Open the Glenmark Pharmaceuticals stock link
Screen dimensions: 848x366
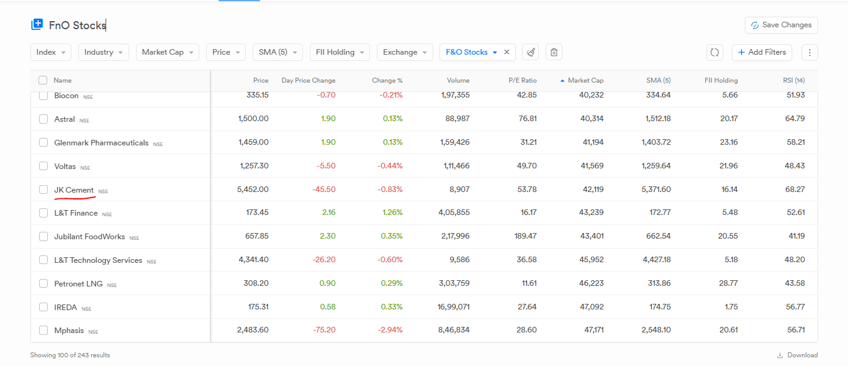point(101,143)
